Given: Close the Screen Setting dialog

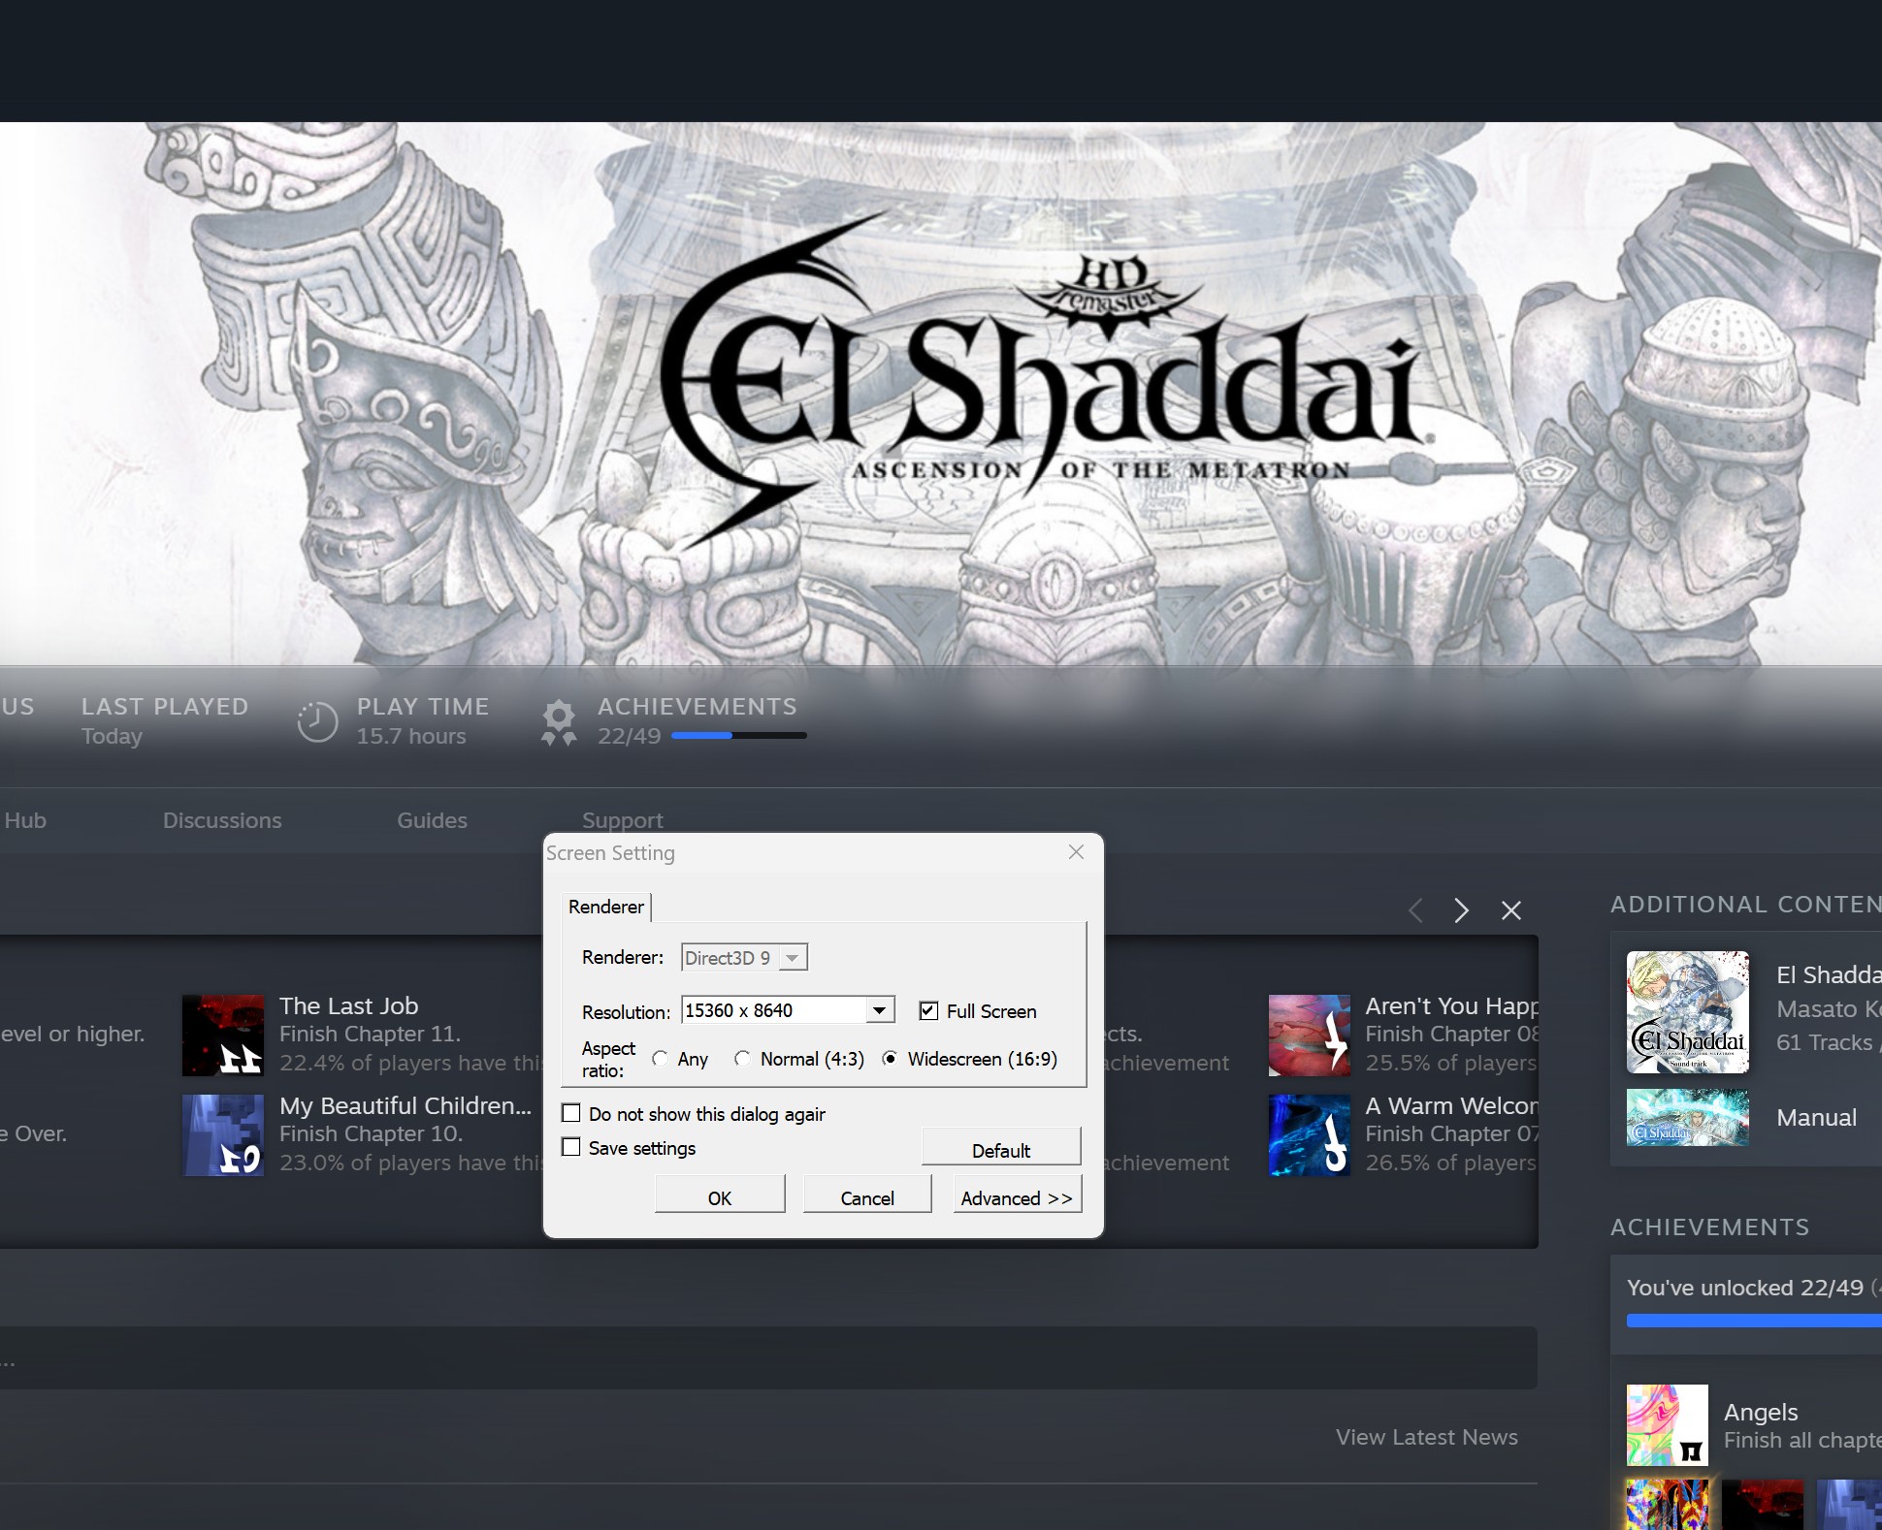Looking at the screenshot, I should (1076, 852).
